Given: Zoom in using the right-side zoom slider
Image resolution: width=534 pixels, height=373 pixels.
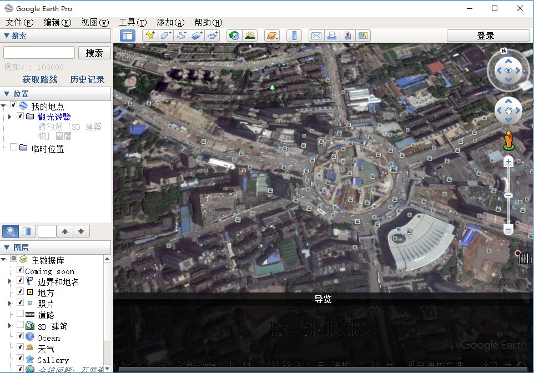Looking at the screenshot, I should [x=508, y=161].
